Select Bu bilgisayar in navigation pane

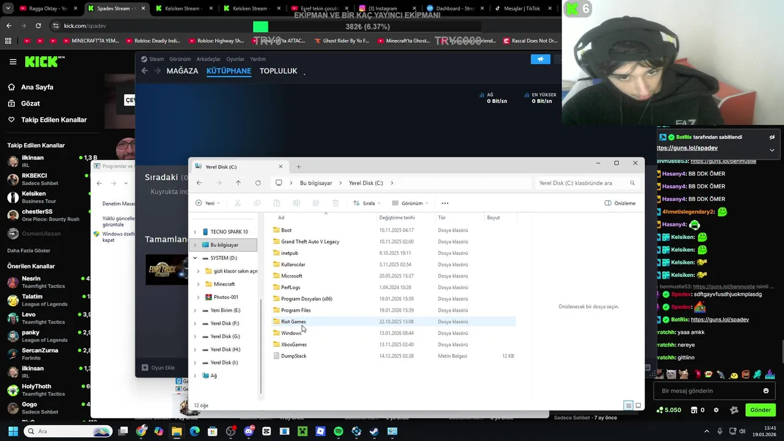(x=224, y=245)
